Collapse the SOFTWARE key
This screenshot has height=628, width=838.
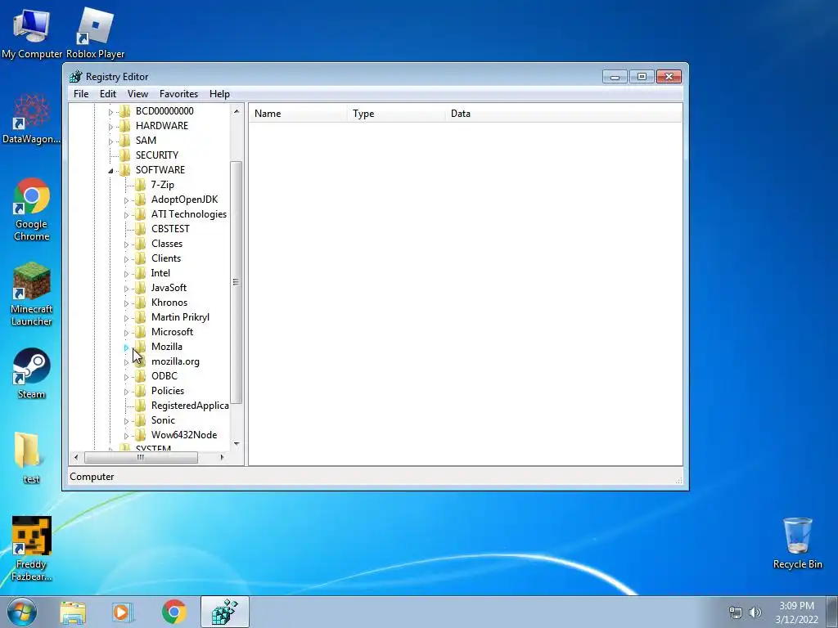click(110, 171)
